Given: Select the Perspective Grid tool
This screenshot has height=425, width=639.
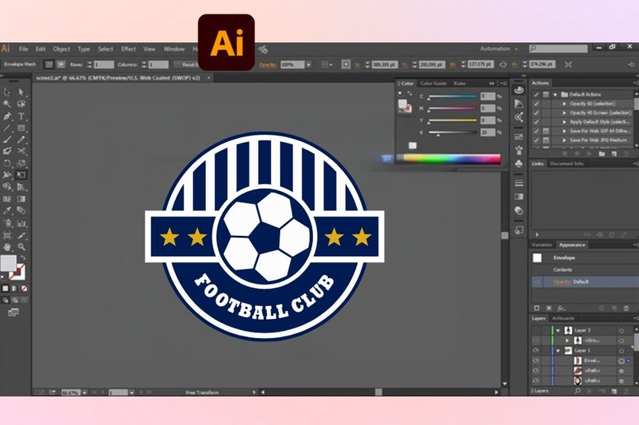Looking at the screenshot, I should 22,187.
